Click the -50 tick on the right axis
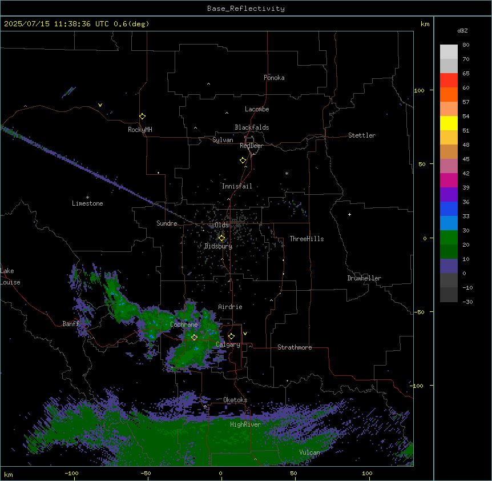The height and width of the screenshot is (481, 492). [x=419, y=312]
